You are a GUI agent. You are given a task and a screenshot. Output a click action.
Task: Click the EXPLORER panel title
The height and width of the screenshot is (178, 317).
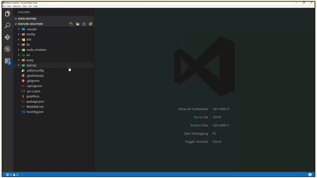tap(24, 12)
